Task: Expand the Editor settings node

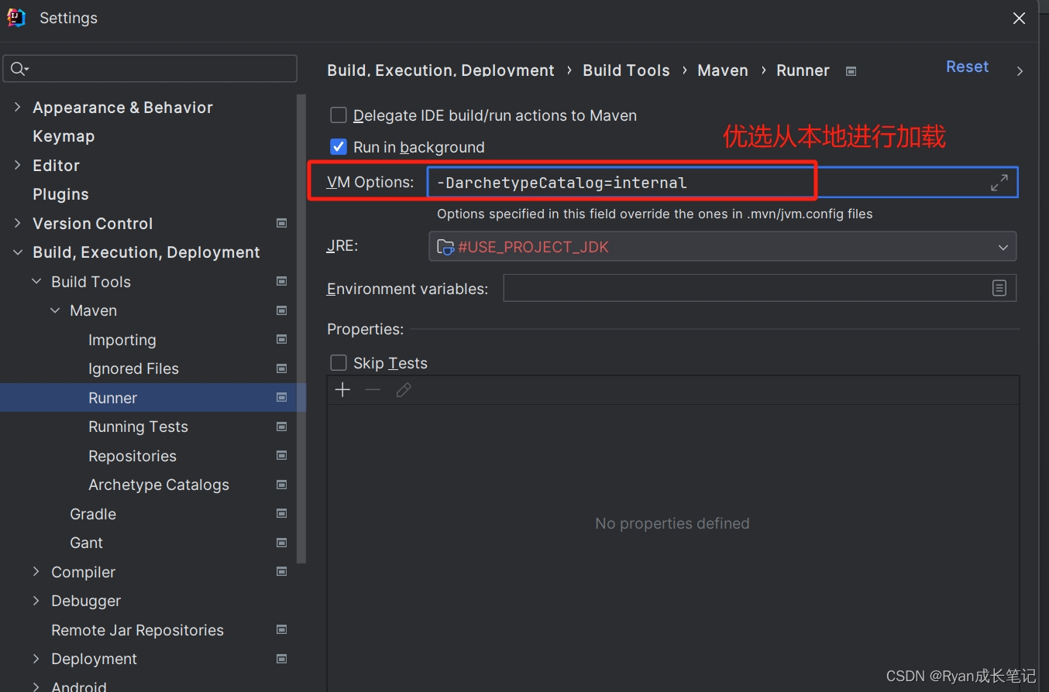Action: point(17,165)
